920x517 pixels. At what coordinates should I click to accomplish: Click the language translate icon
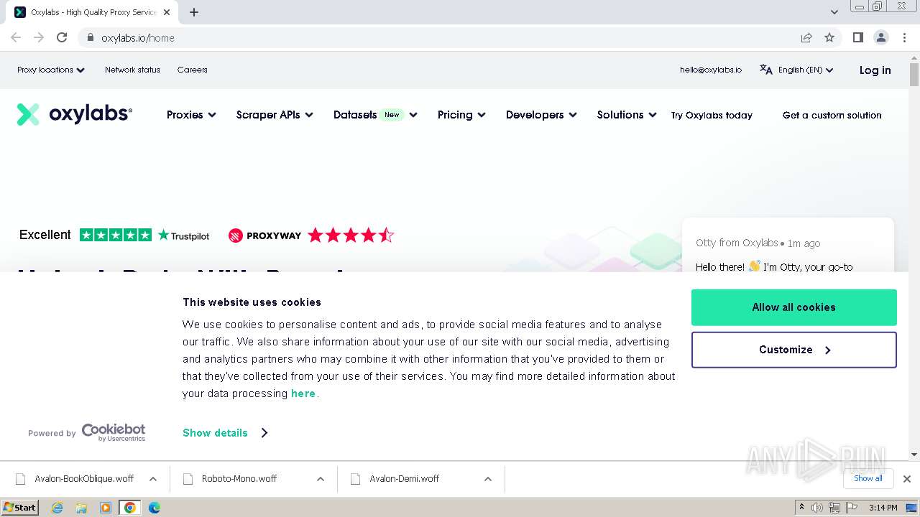coord(766,70)
